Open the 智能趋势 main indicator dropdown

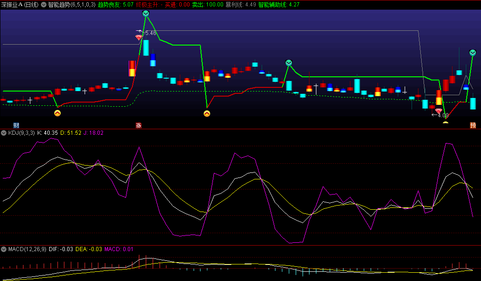tap(44, 5)
